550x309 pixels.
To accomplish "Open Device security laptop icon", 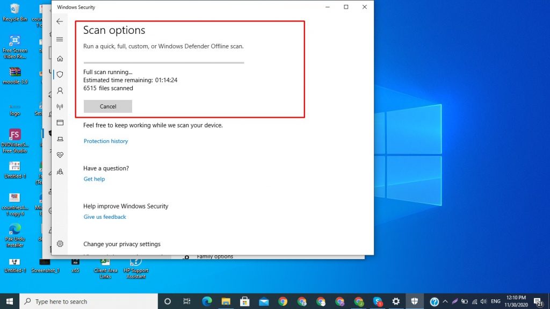I will pos(60,139).
